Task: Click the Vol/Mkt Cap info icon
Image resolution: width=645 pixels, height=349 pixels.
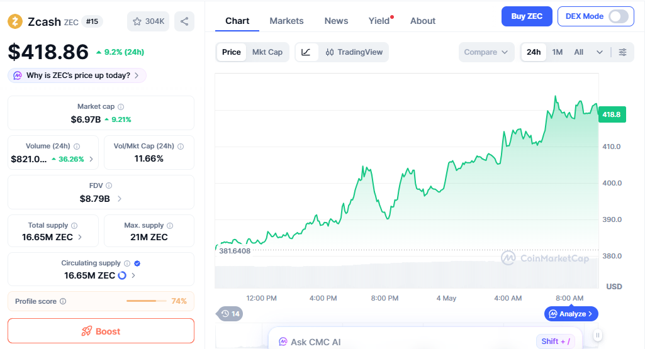Action: click(181, 147)
